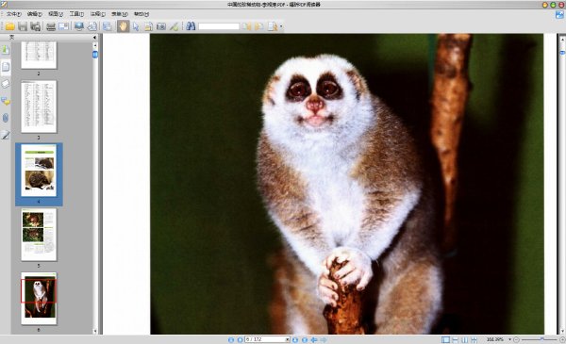Viewport: 566px width, 344px height.
Task: Open the zoom percentage dropdown
Action: click(x=509, y=339)
